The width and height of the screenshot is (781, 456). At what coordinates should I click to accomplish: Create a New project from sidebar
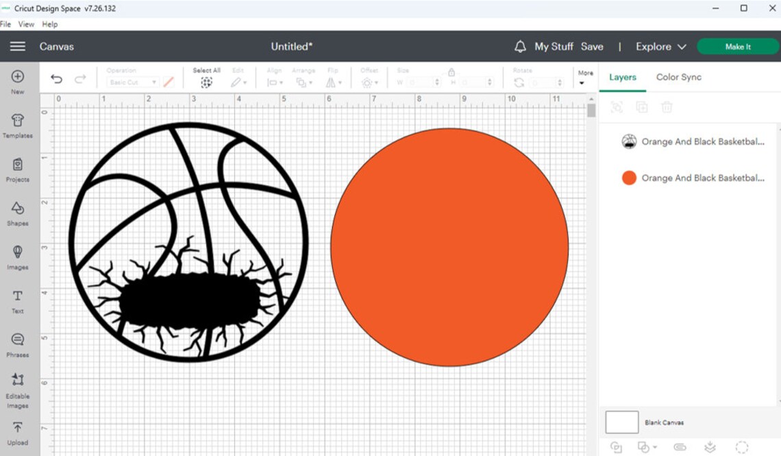[17, 82]
